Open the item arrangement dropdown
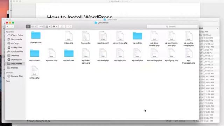The height and width of the screenshot is (126, 224). click(x=48, y=27)
